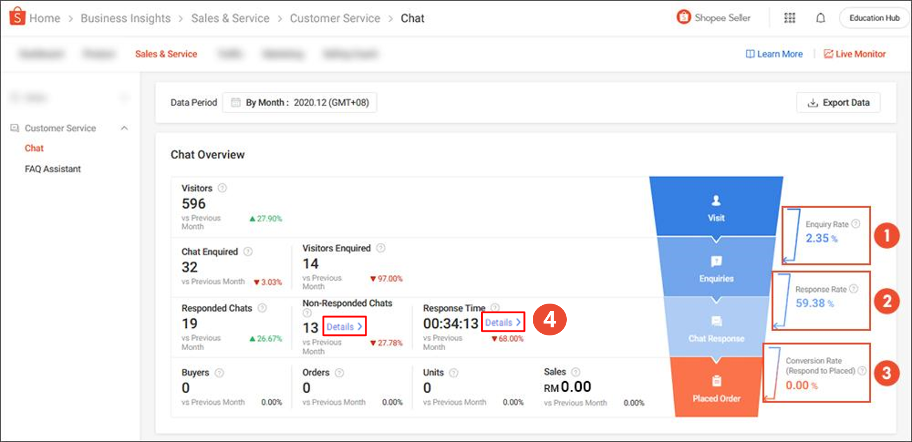Click the help icon beside Response Rate
912x442 pixels.
tap(853, 289)
